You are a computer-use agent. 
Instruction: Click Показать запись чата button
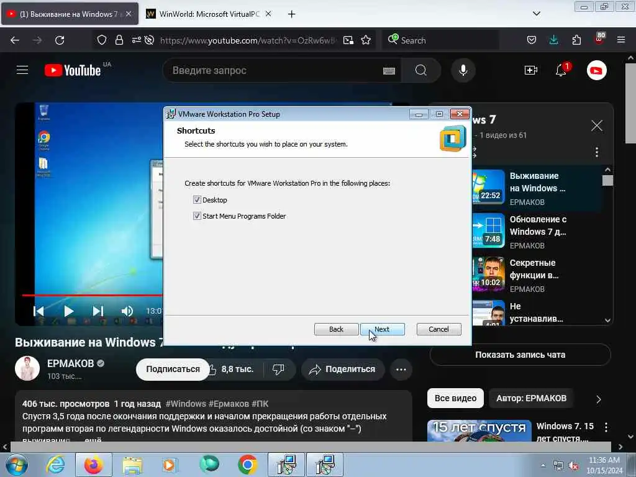(x=520, y=355)
